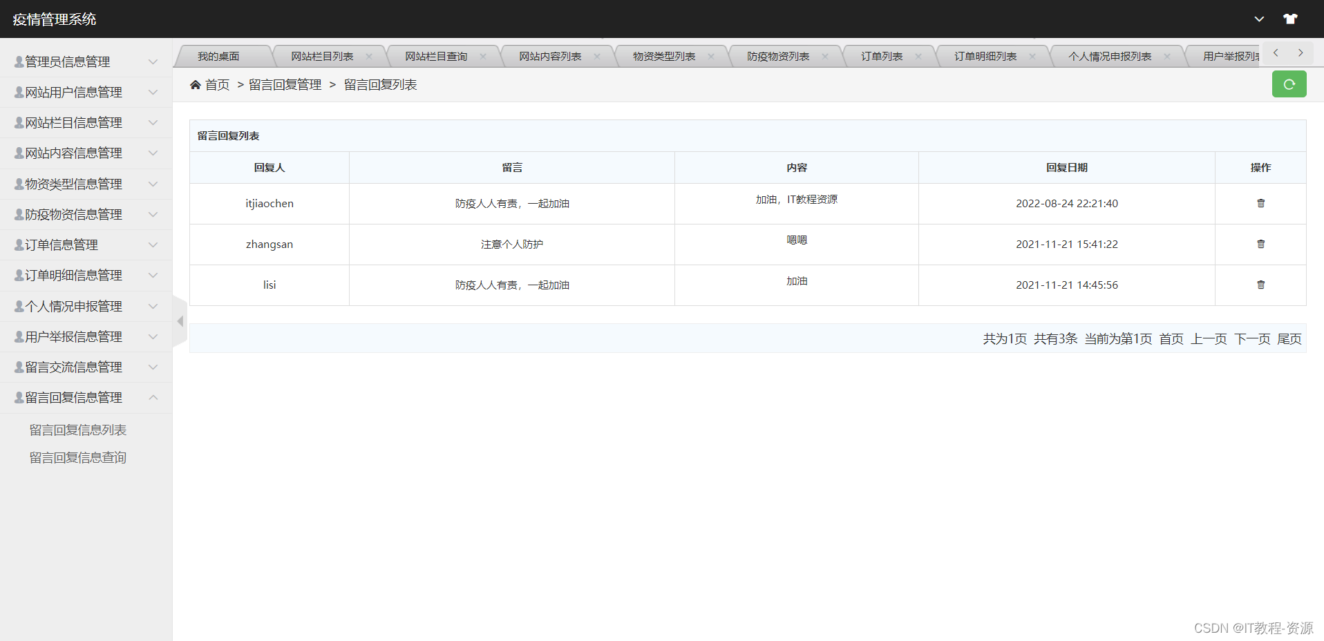Switch to 网站栏目列表 tab
The height and width of the screenshot is (641, 1324).
[x=322, y=57]
